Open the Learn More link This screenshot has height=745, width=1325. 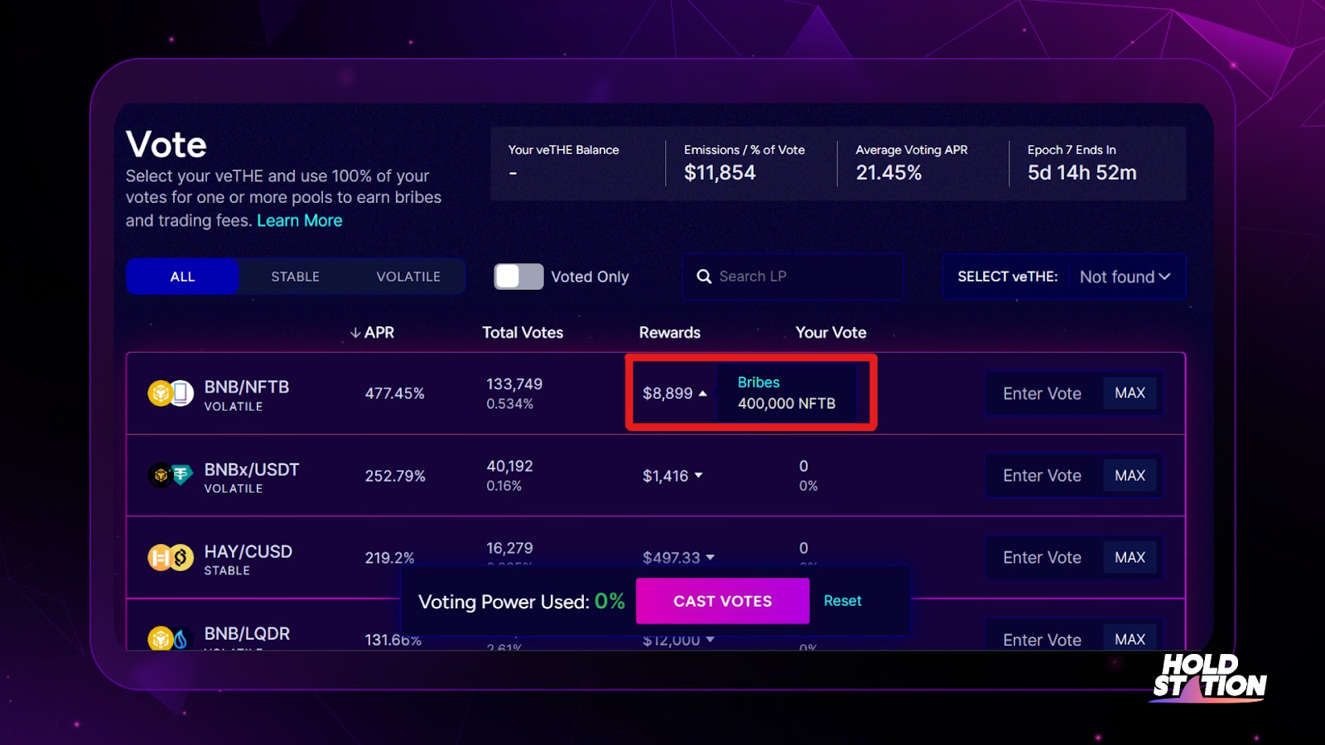(300, 221)
